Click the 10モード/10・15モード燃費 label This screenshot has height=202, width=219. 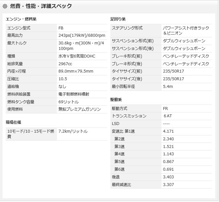pos(31,134)
